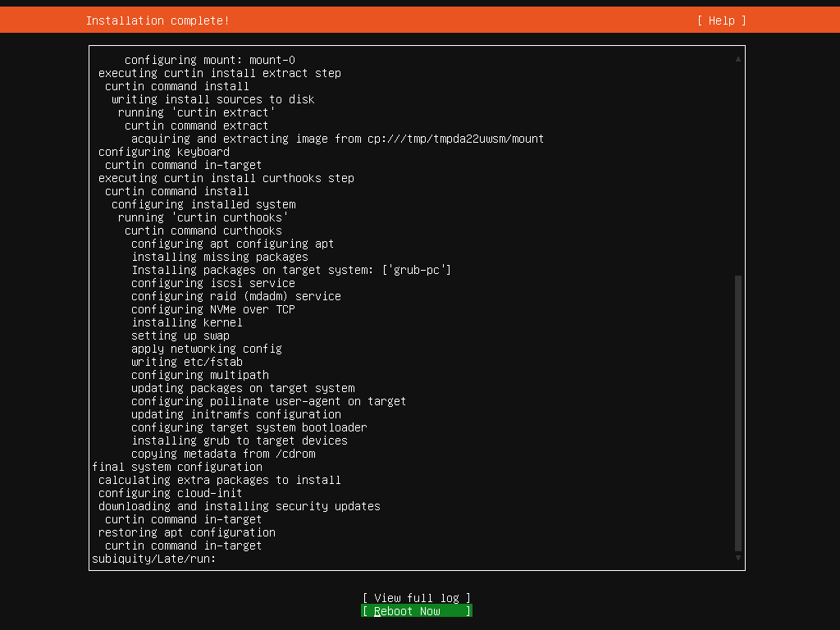840x630 pixels.
Task: Click the 'downloading and installing security updates' line
Action: pos(240,506)
